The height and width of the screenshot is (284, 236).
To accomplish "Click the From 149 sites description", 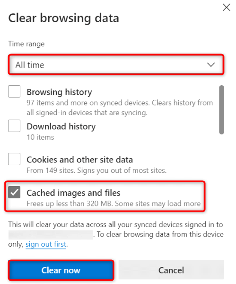I will click(96, 170).
